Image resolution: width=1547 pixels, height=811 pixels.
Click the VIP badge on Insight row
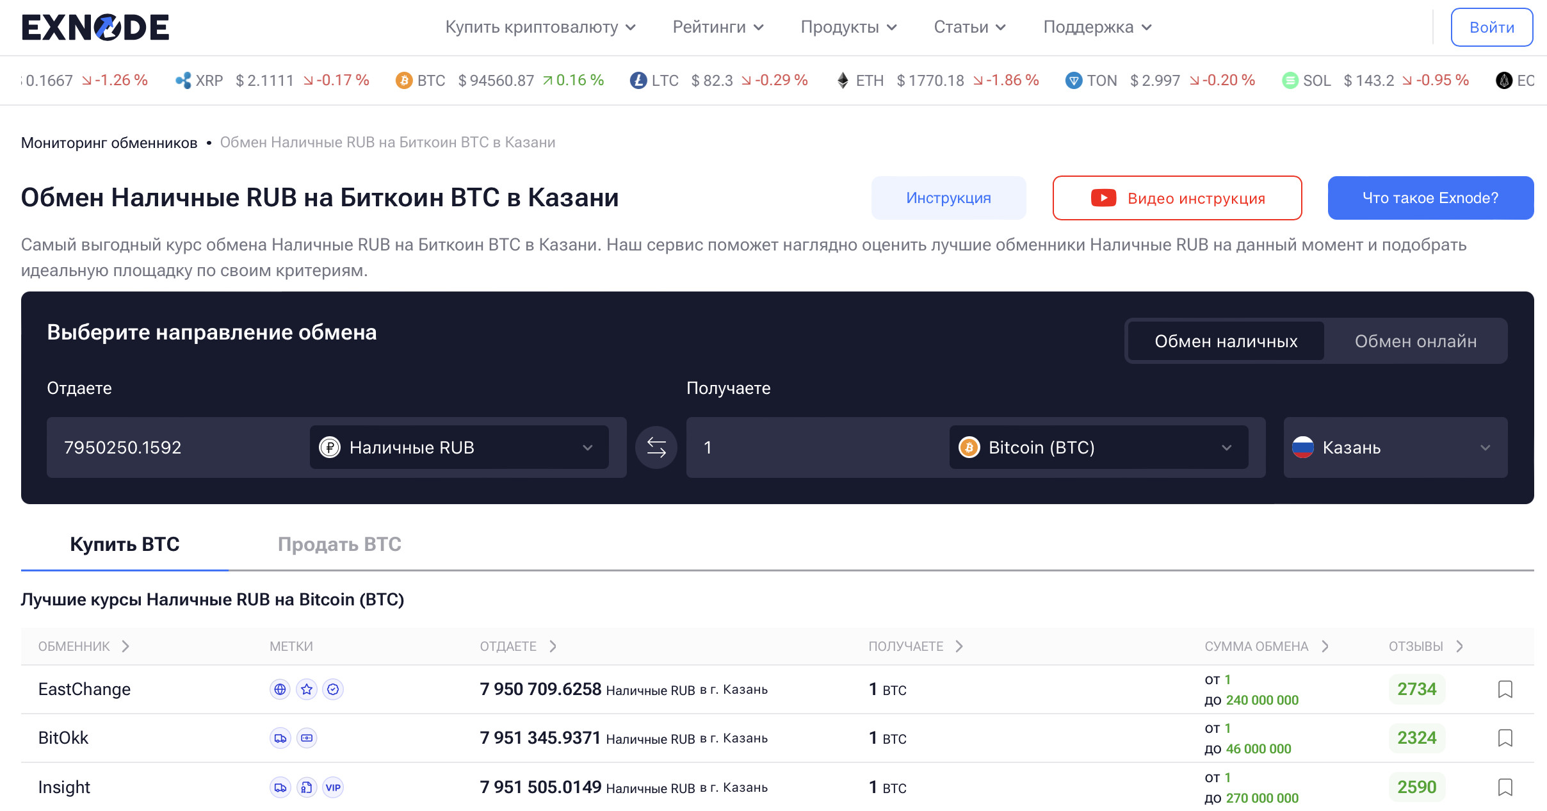(333, 787)
